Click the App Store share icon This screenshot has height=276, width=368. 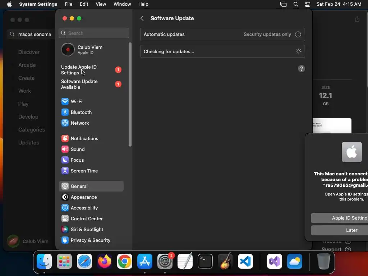(357, 19)
